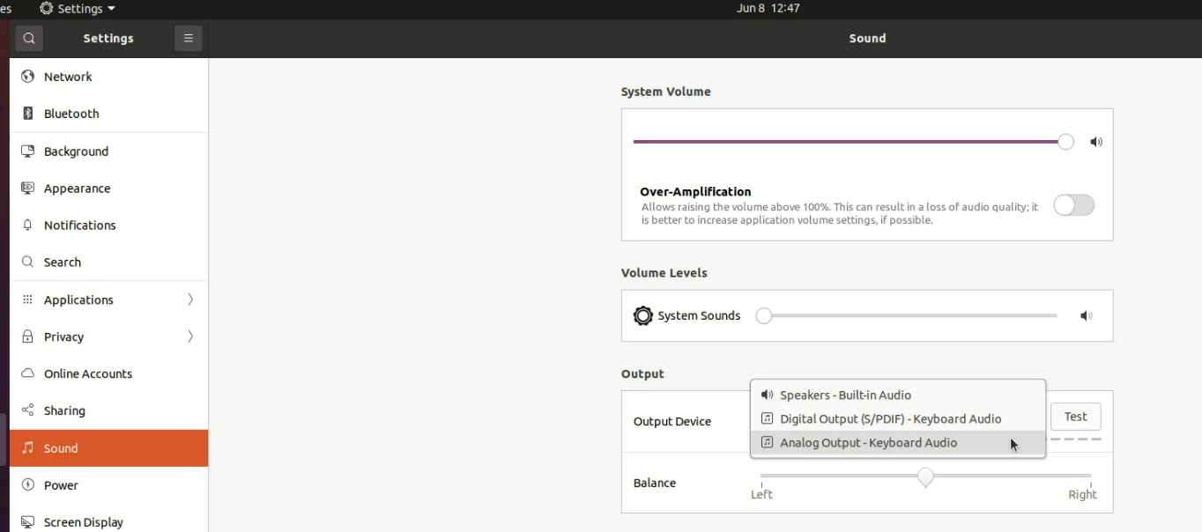The image size is (1202, 532).
Task: Open the Sharing settings panel
Action: click(x=109, y=410)
